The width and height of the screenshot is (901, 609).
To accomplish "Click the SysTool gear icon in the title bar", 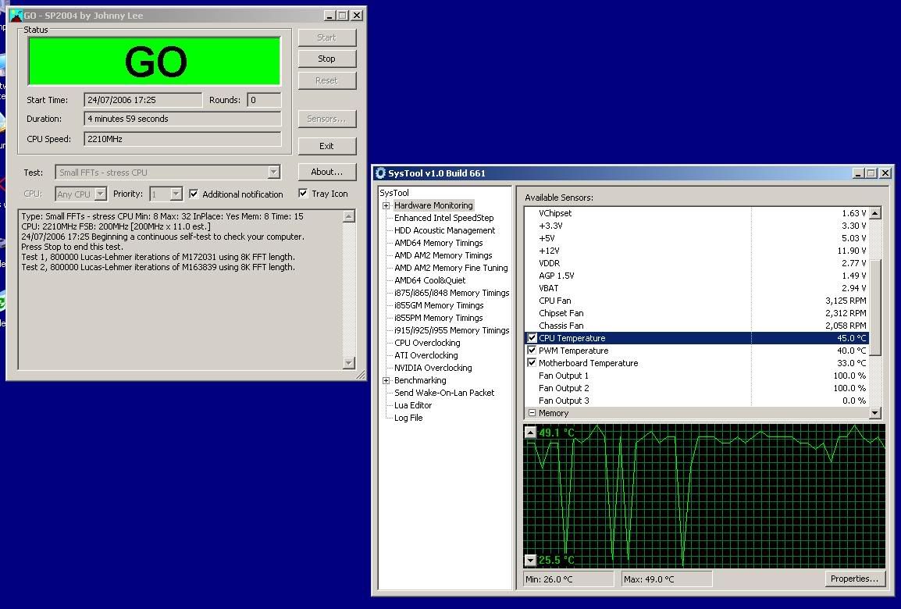I will (380, 173).
